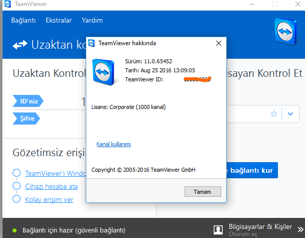Click the TeamViewer logo in the blue header
305x238 pixels.
(x=285, y=32)
